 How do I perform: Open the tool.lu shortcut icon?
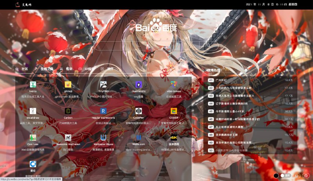(33, 85)
